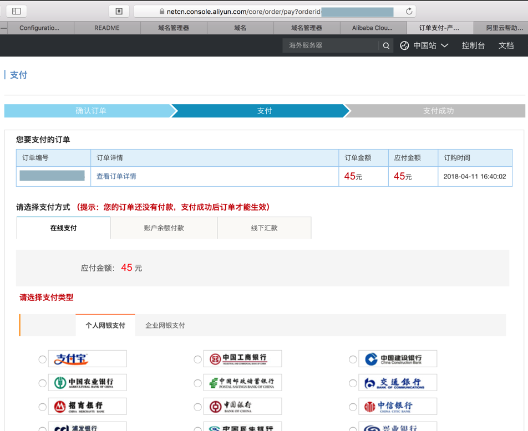Select 交通银行 radio button
The image size is (528, 431).
click(353, 383)
